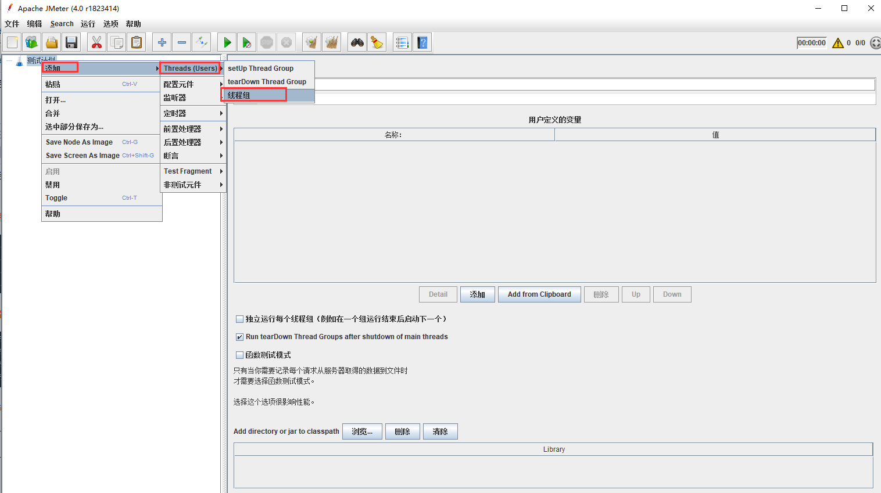Image resolution: width=881 pixels, height=493 pixels.
Task: Click the Open file folder icon
Action: pyautogui.click(x=52, y=42)
